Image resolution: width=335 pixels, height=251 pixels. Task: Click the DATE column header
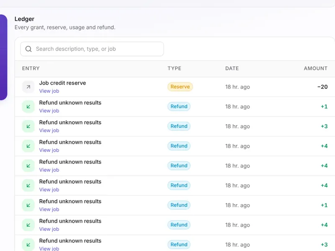[232, 68]
